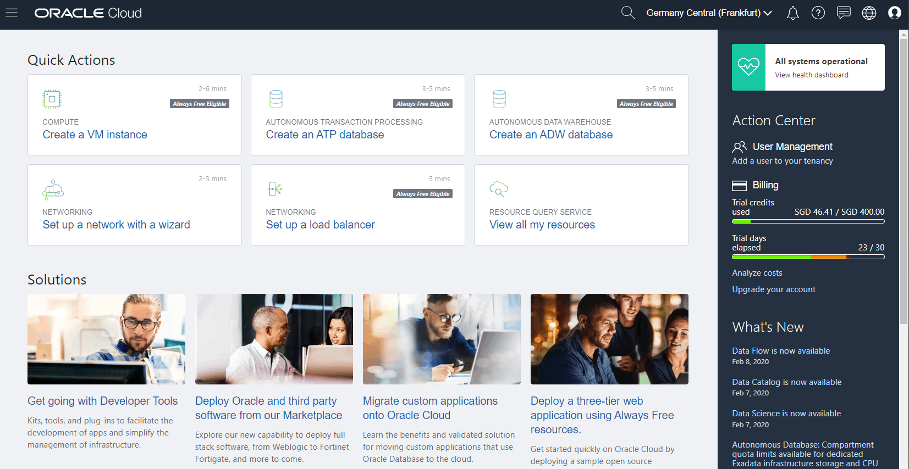Viewport: 909px width, 469px height.
Task: Open Create a VM instance link
Action: pos(95,135)
